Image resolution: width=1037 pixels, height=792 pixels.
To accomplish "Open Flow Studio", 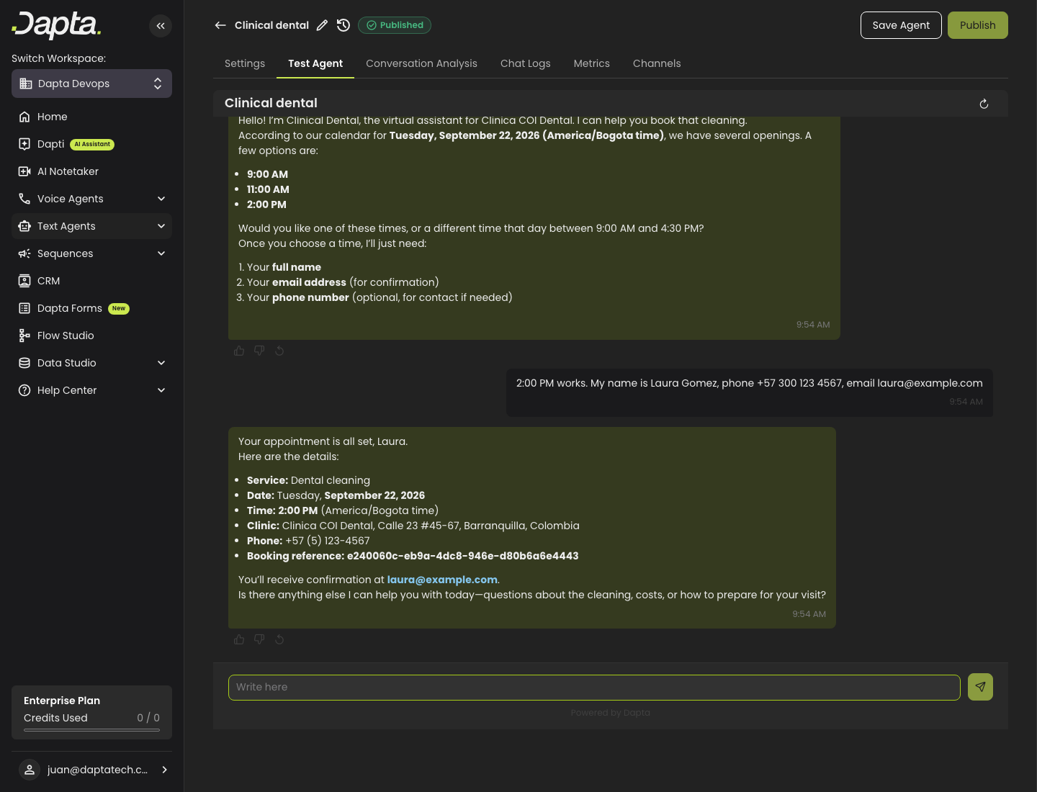I will pyautogui.click(x=91, y=336).
